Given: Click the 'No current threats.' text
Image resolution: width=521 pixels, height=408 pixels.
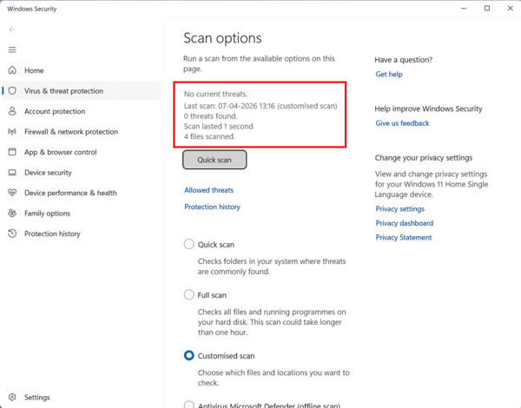Looking at the screenshot, I should 216,94.
